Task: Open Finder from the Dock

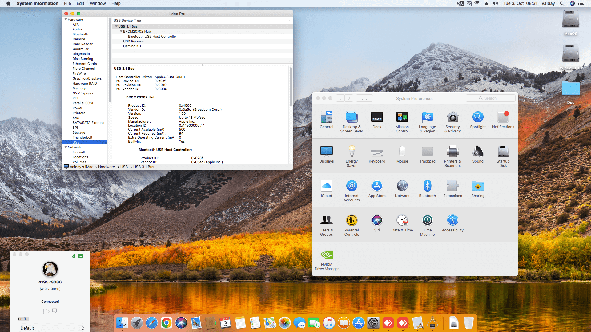Action: pyautogui.click(x=122, y=323)
